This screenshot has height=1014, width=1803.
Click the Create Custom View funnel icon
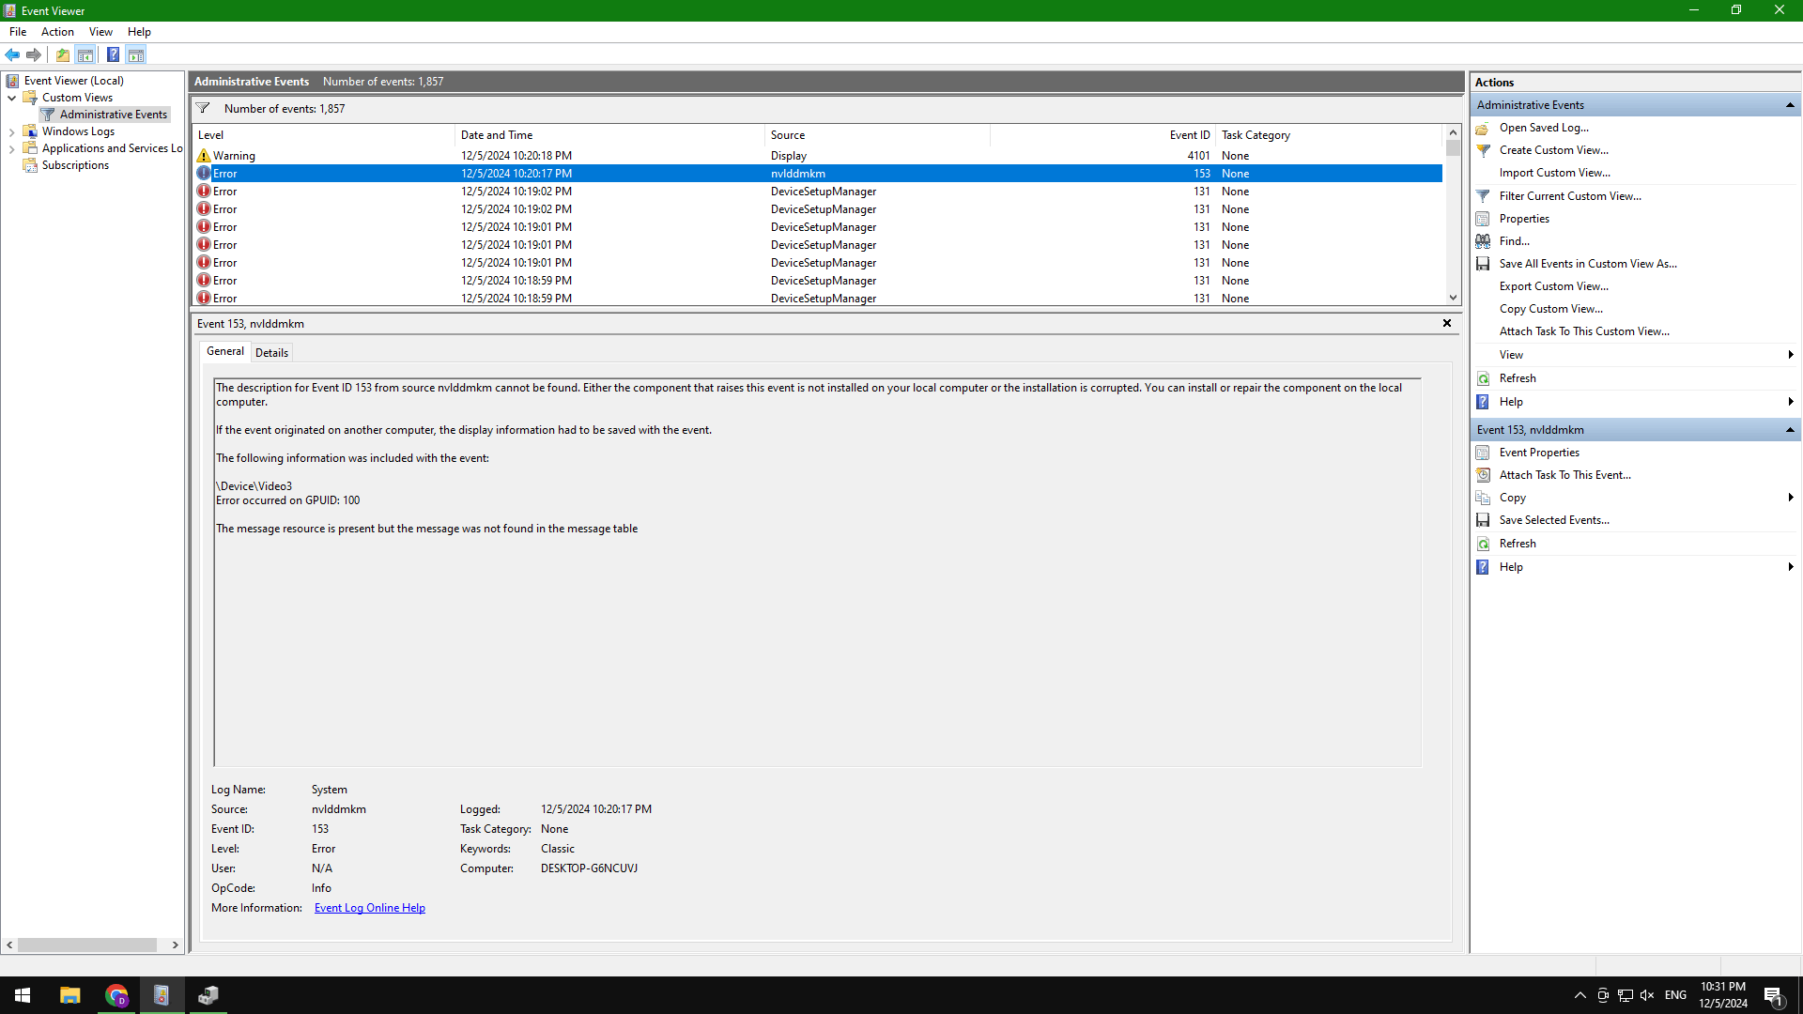pos(1483,150)
